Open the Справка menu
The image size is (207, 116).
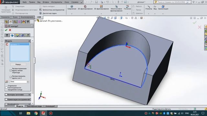(75, 2)
